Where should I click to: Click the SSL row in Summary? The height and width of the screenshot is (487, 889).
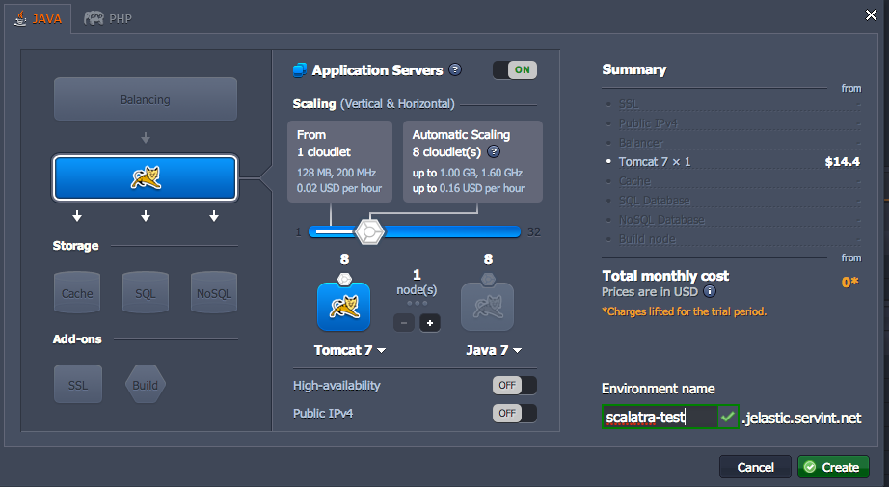click(732, 104)
